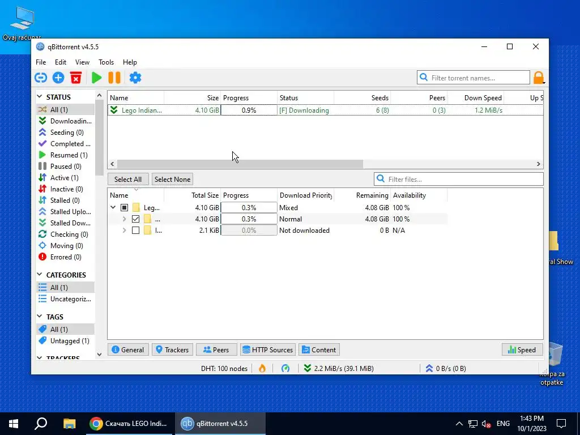Click the download speed status indicator
Image resolution: width=580 pixels, height=435 pixels.
(x=339, y=368)
